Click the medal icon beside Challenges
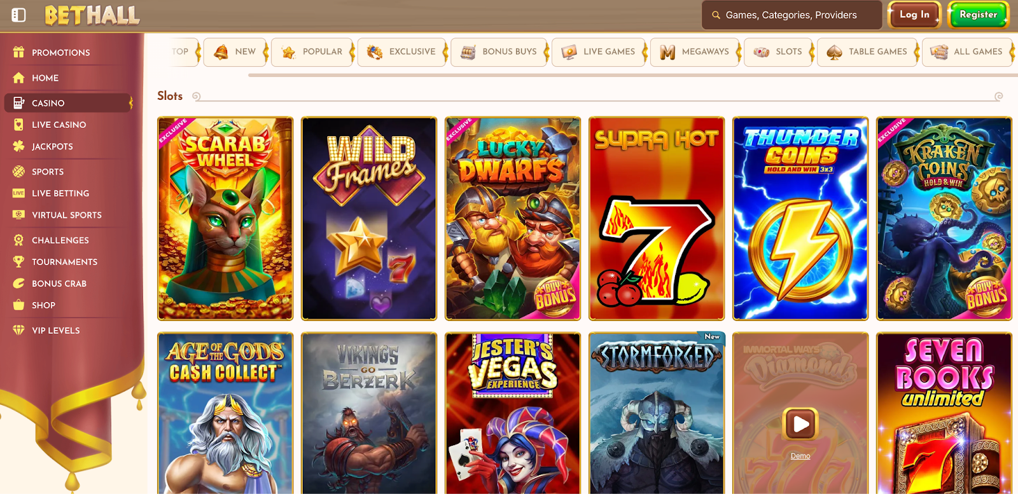 coord(18,240)
